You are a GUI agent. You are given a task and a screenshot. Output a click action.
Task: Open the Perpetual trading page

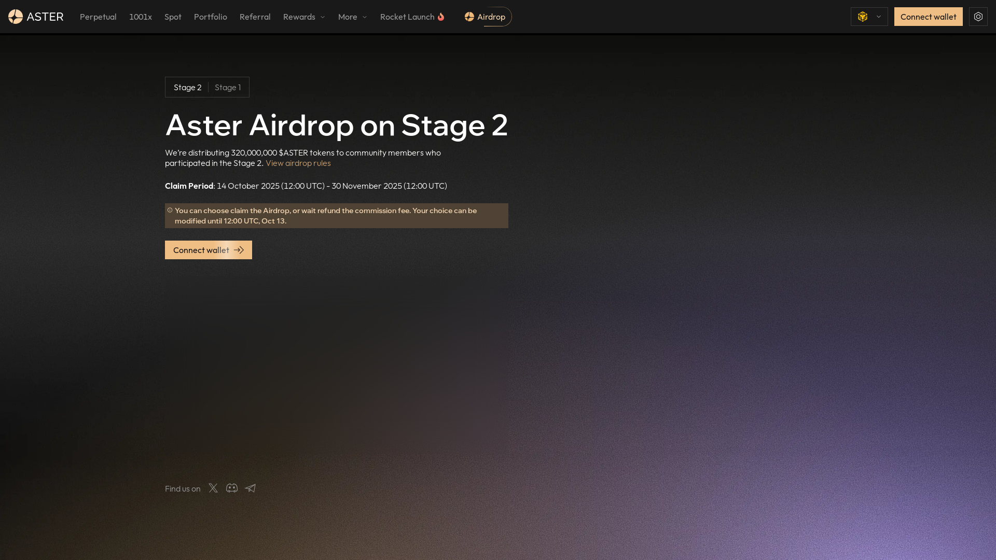[x=98, y=17]
